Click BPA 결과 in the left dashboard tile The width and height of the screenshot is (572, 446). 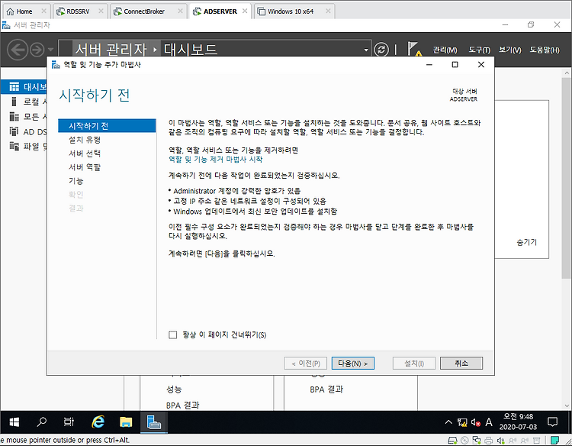182,405
